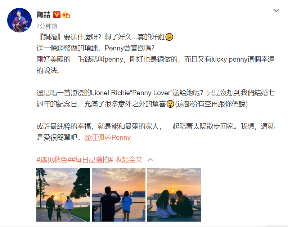This screenshot has height=227, width=288.
Task: Open the 陶喆 username link
Action: coord(43,15)
